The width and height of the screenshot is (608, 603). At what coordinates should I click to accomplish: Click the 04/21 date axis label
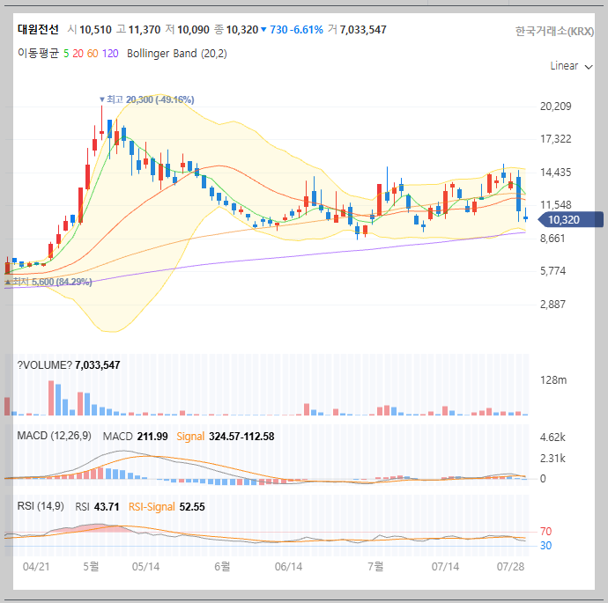(36, 567)
